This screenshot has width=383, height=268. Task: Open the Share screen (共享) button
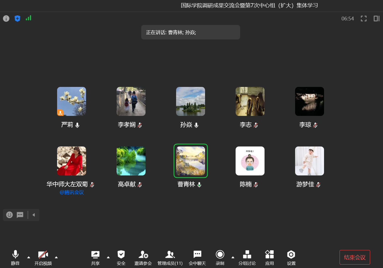pos(95,258)
